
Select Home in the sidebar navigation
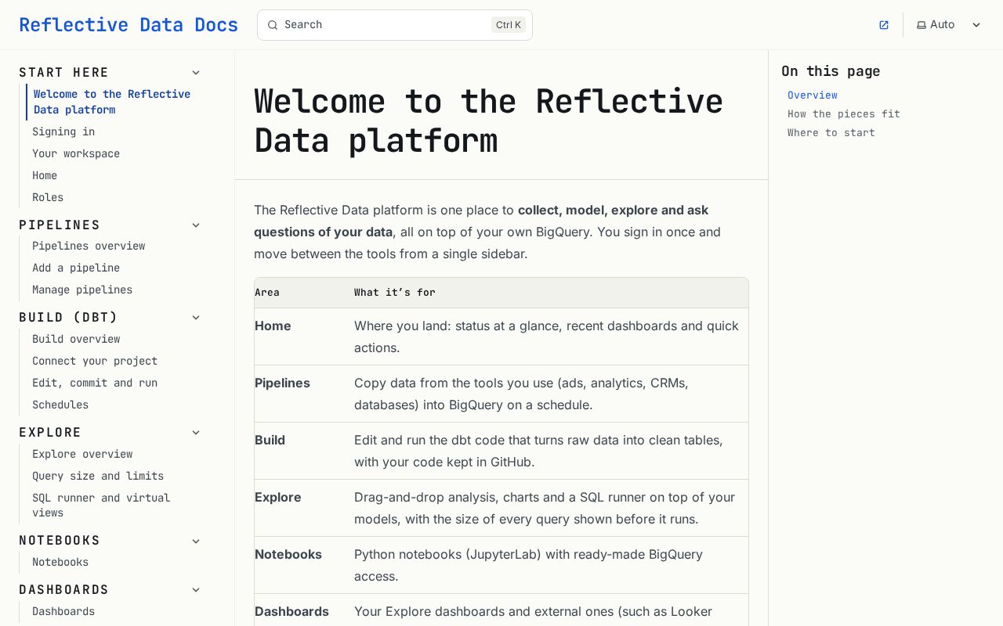(x=45, y=175)
